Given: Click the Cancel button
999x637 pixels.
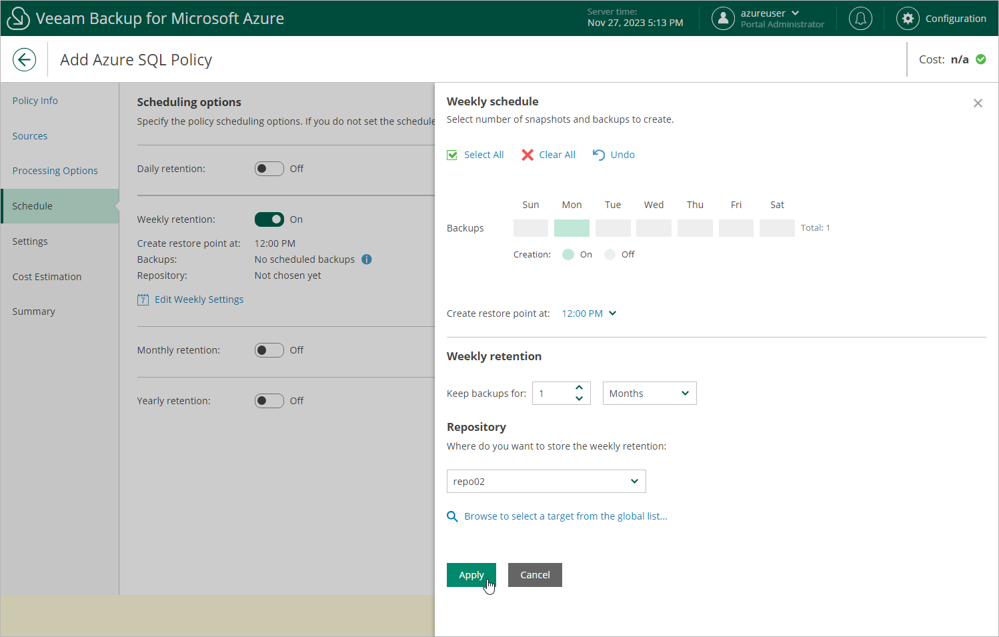Looking at the screenshot, I should (535, 575).
